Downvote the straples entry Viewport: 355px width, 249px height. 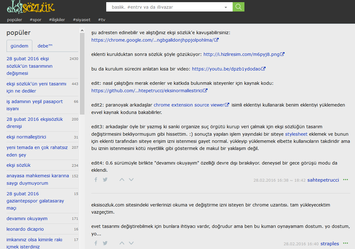131,243
